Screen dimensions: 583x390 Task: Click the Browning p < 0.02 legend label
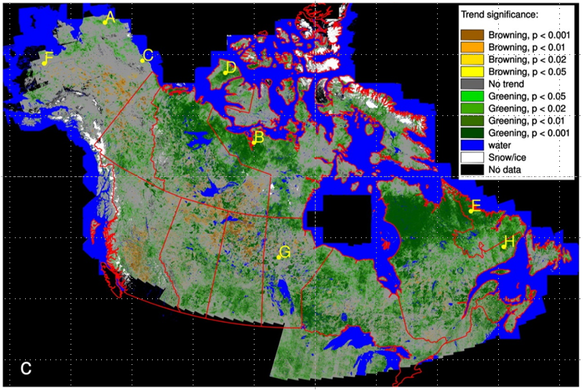point(524,59)
